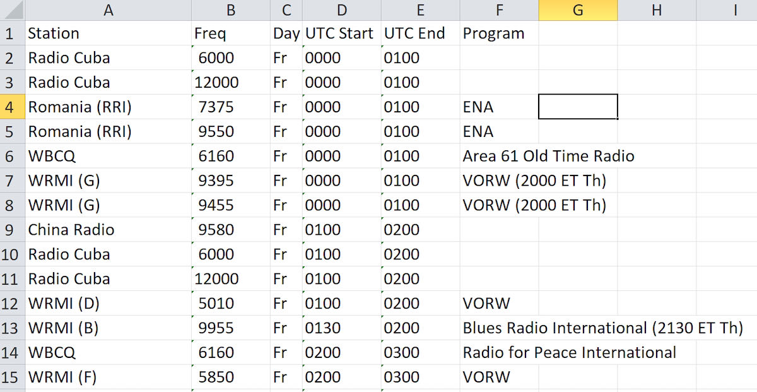
Task: Select frequency 9395 cell
Action: click(x=231, y=181)
